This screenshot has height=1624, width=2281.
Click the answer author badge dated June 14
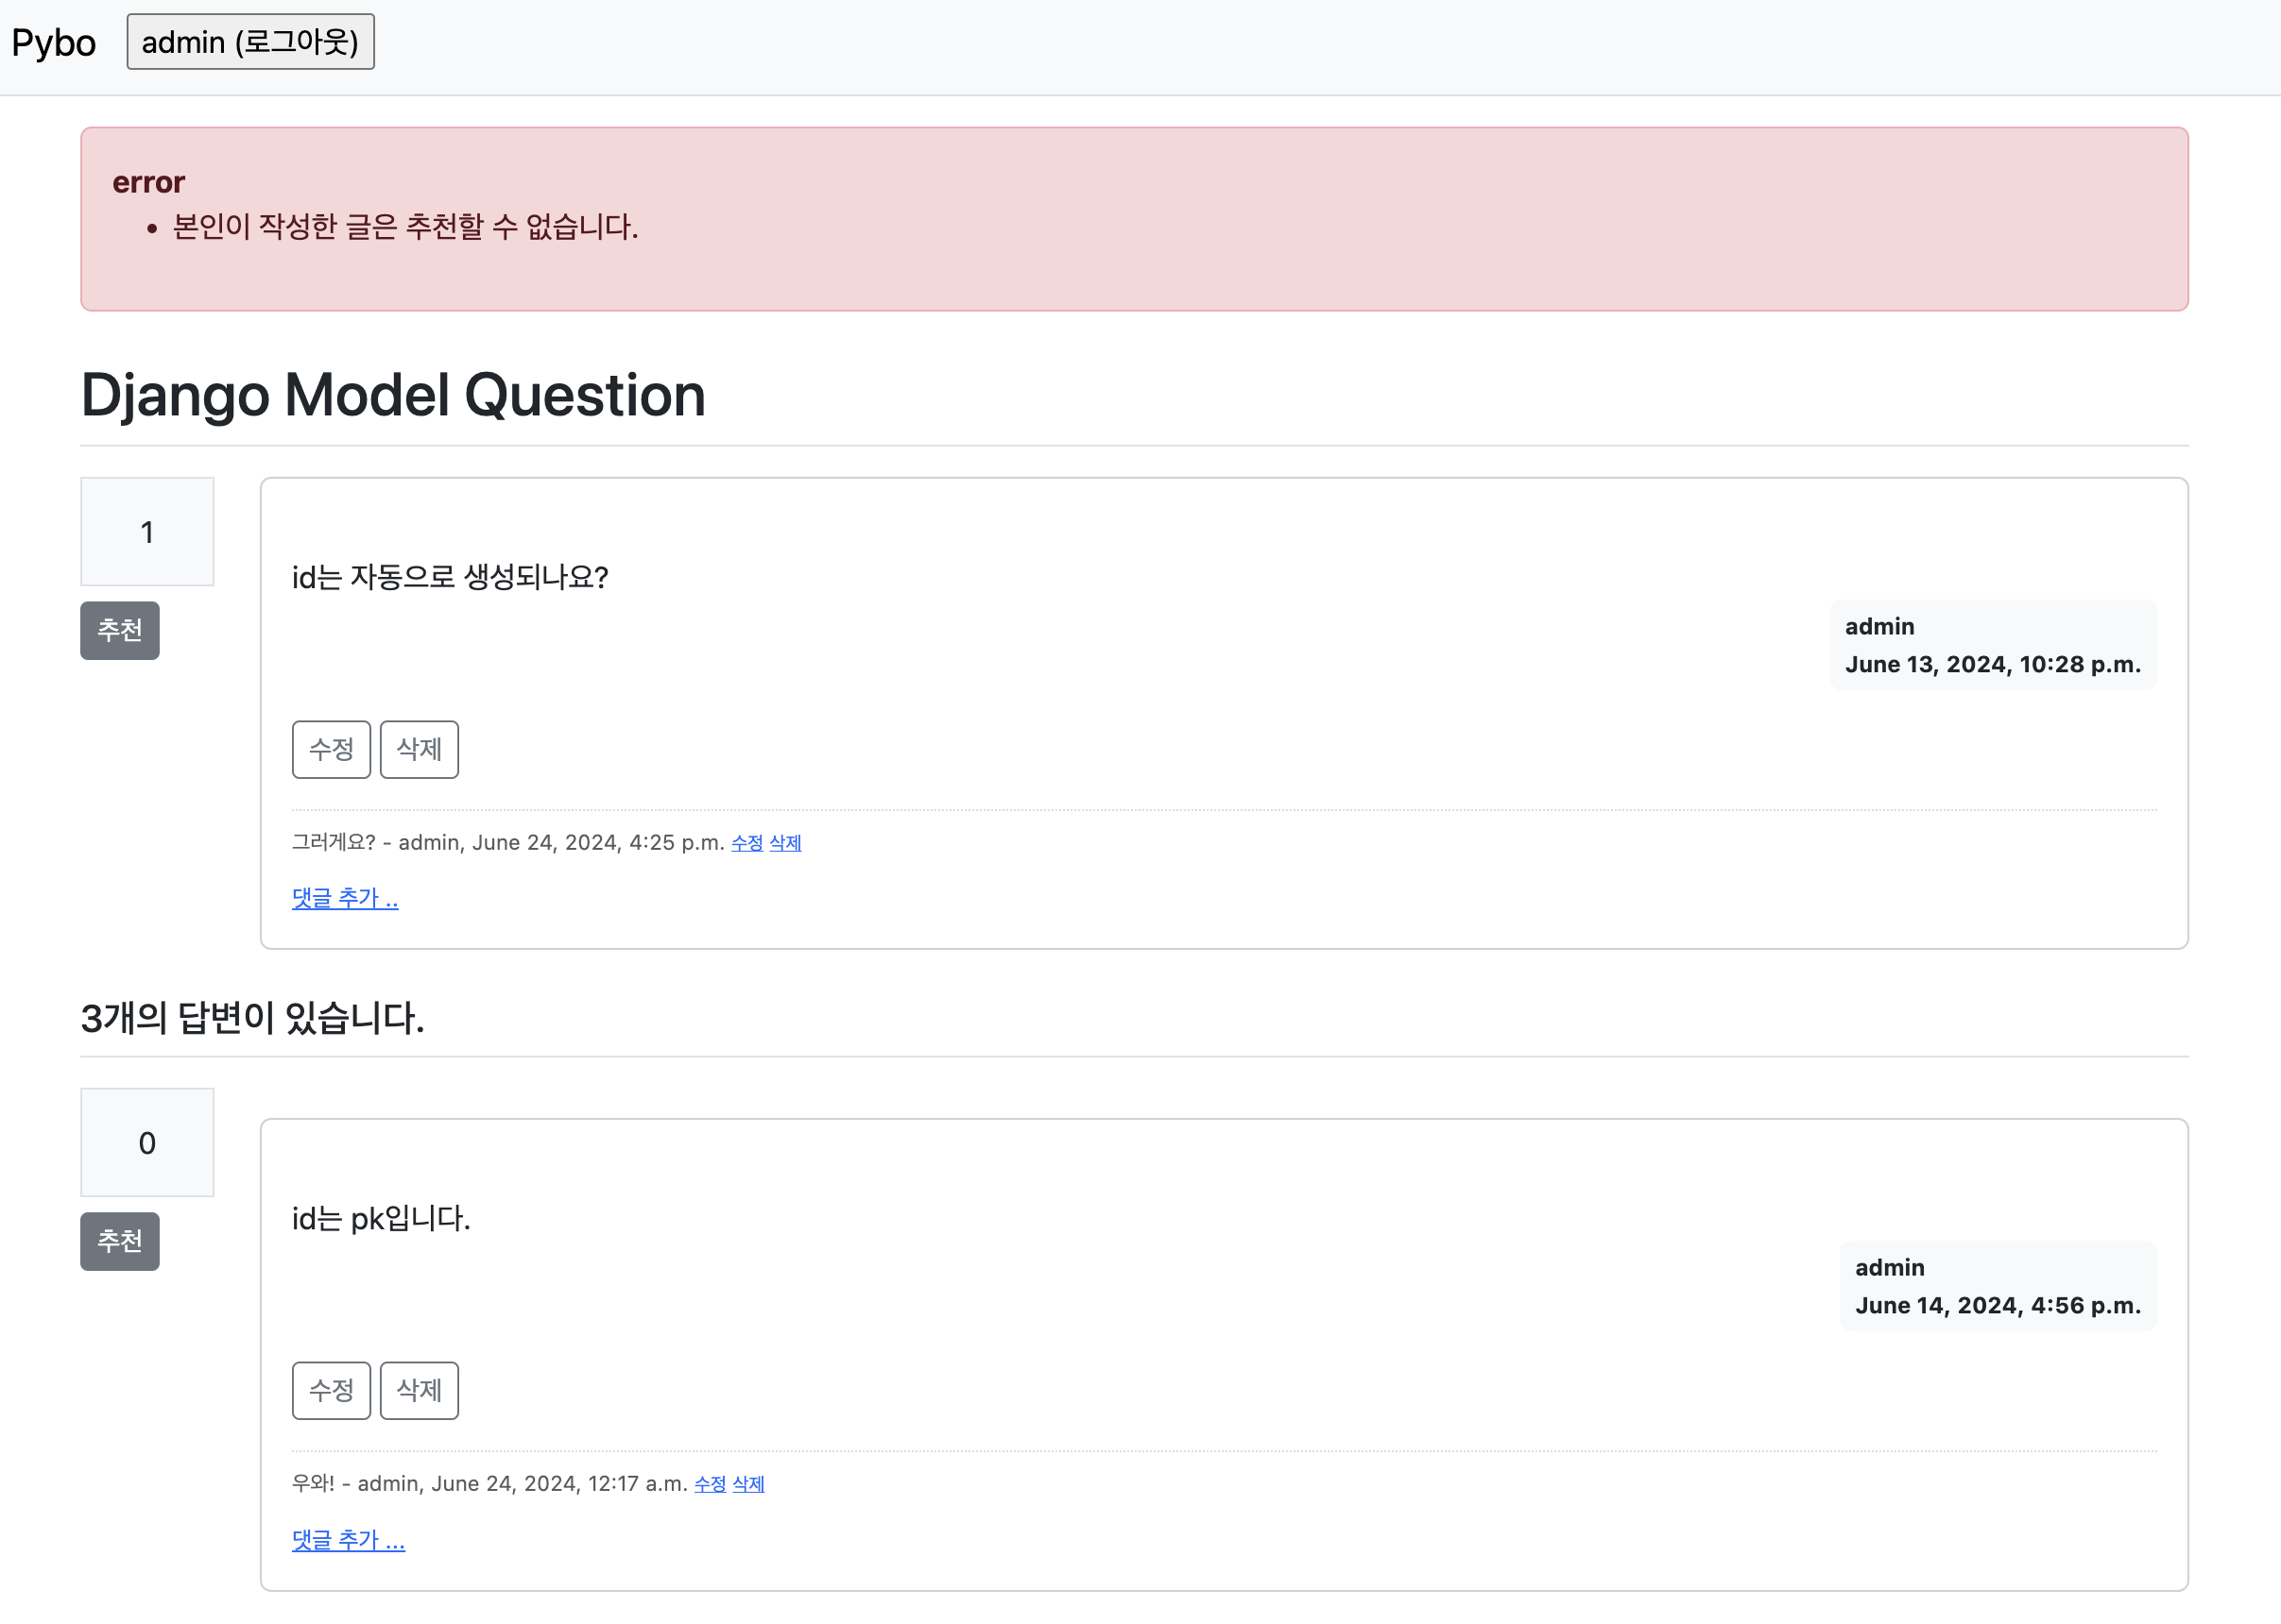pyautogui.click(x=1997, y=1286)
